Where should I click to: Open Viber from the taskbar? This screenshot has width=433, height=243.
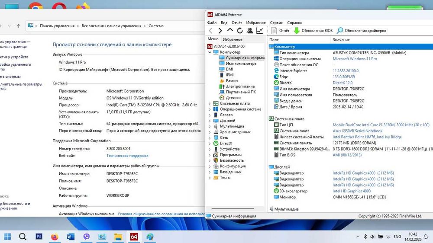[x=87, y=237]
